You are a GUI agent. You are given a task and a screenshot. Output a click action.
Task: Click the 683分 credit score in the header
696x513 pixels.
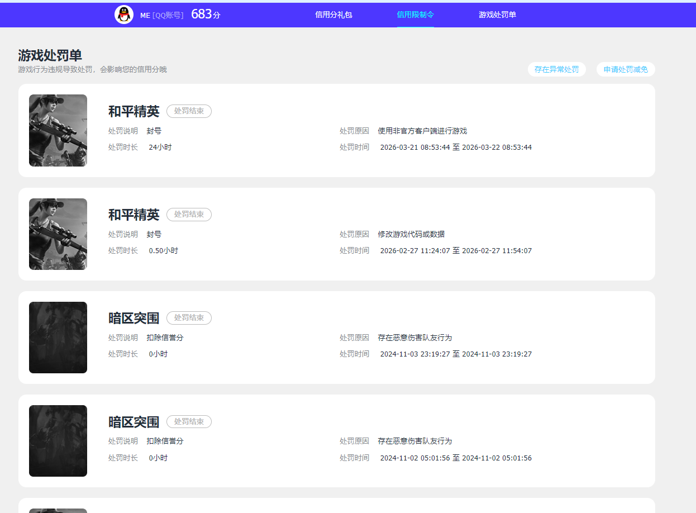point(206,15)
